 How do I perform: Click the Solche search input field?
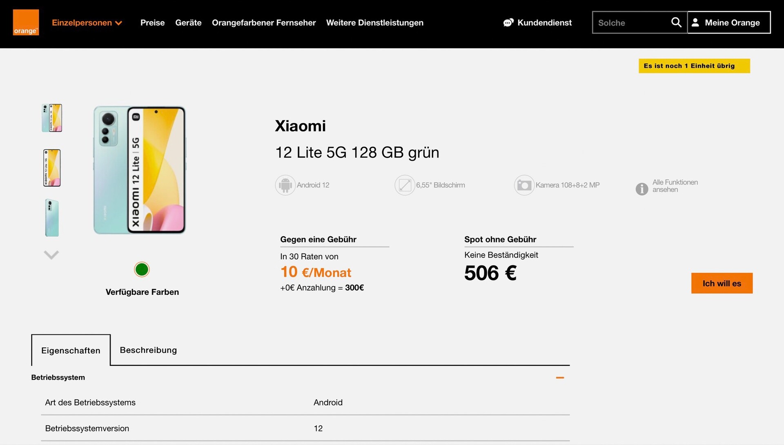[x=631, y=23]
